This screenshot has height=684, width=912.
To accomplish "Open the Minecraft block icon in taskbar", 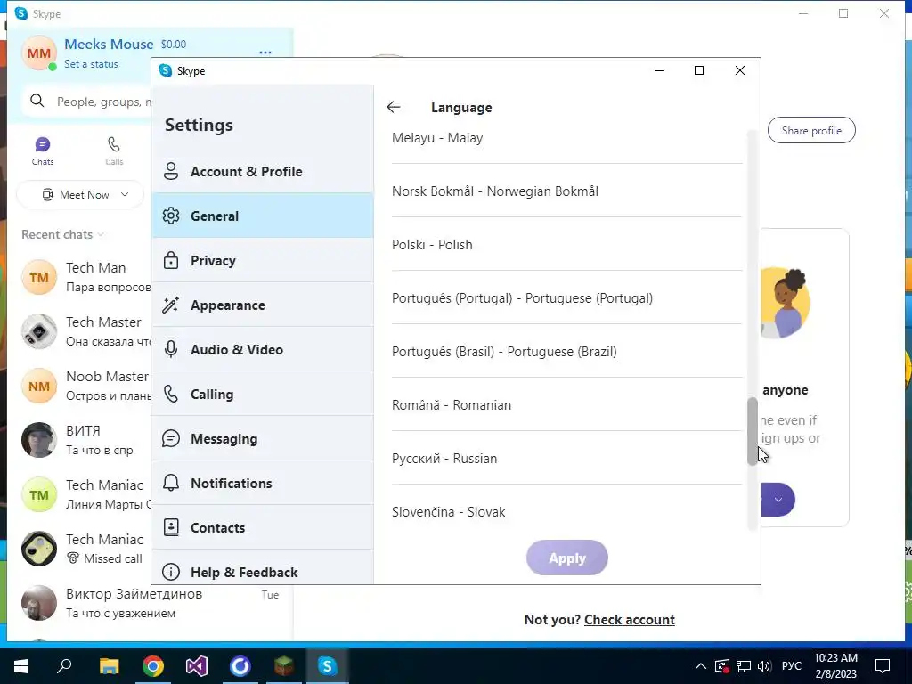I will (x=284, y=666).
